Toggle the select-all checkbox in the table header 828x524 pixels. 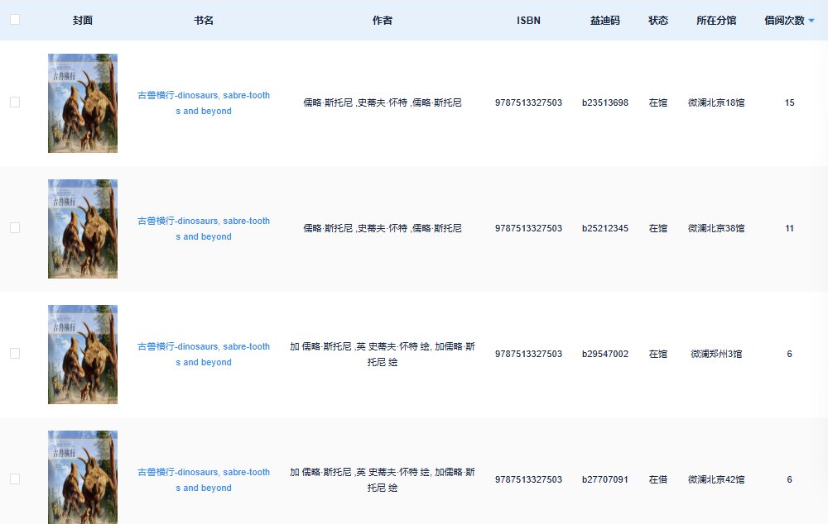click(15, 20)
